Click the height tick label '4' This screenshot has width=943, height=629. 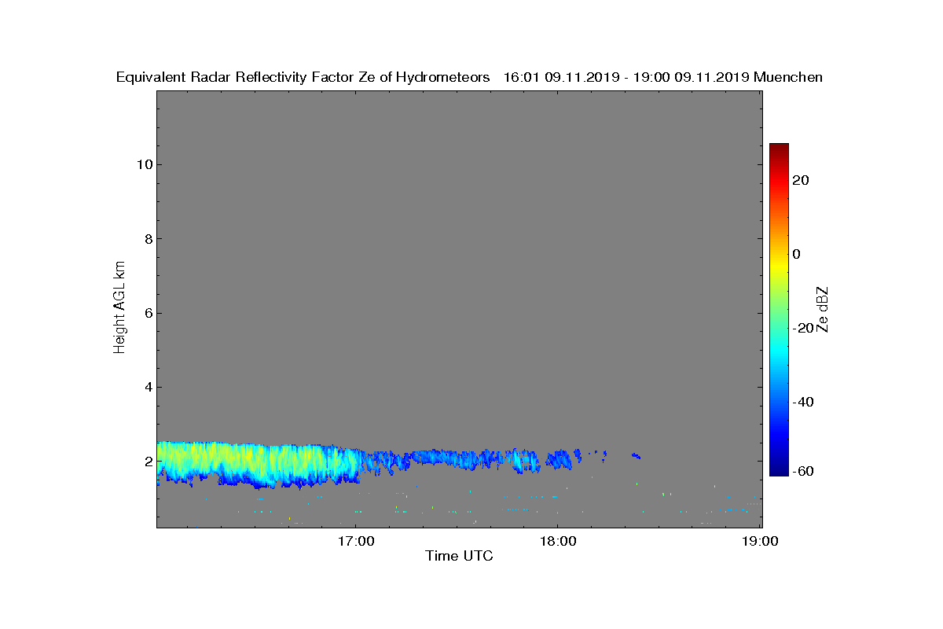147,387
